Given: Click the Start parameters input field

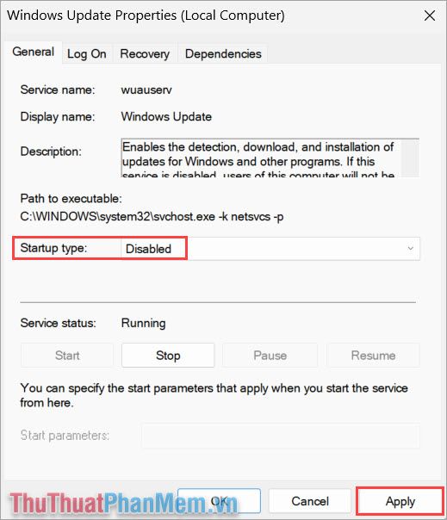Looking at the screenshot, I should pos(281,436).
